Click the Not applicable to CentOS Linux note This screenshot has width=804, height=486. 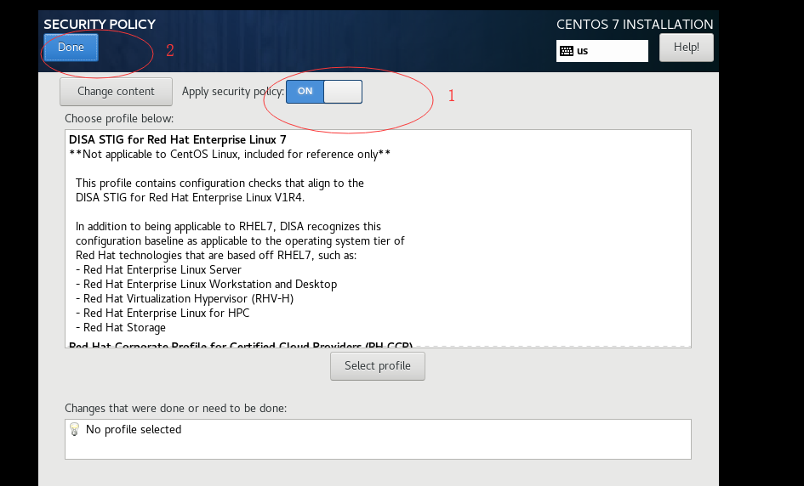point(230,154)
